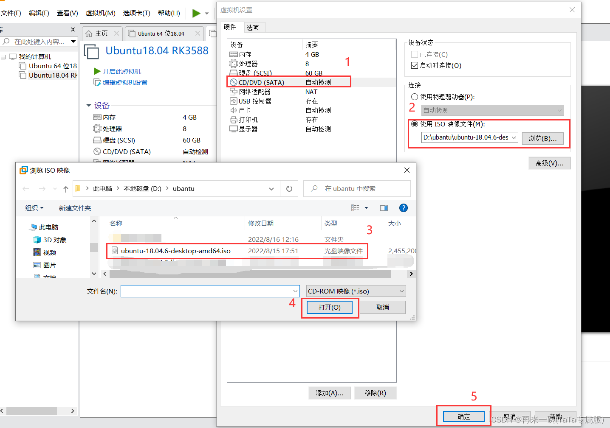Open the 查看(V) menu

click(67, 13)
